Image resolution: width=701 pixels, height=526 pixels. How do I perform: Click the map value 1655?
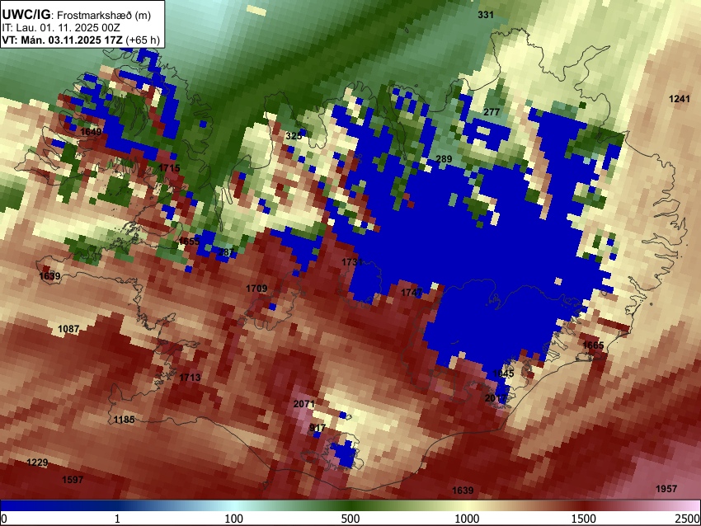[x=189, y=242]
